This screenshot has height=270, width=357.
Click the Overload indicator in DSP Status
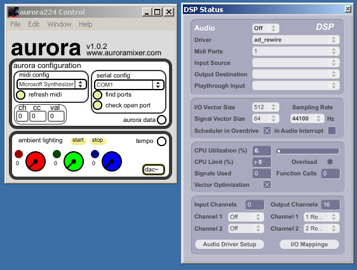click(330, 162)
